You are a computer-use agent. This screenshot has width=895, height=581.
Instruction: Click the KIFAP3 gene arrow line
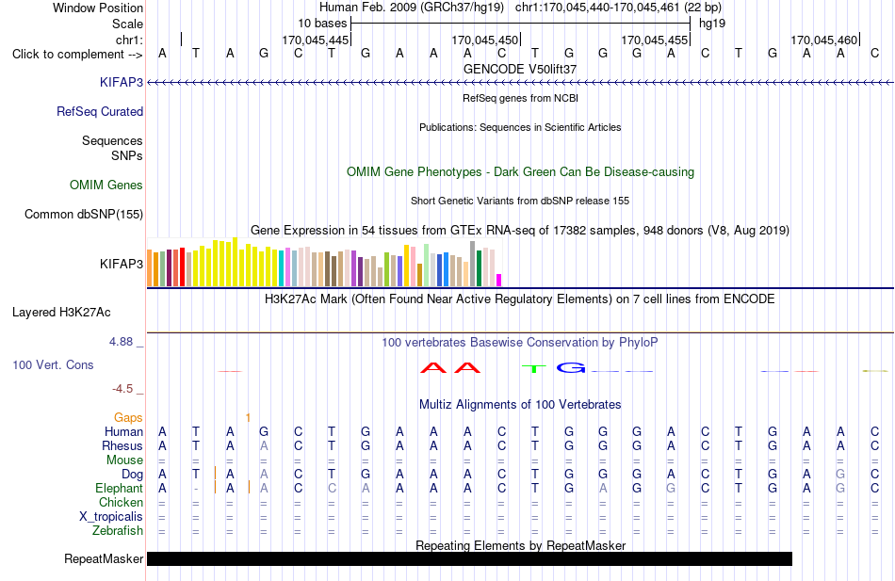(x=520, y=83)
